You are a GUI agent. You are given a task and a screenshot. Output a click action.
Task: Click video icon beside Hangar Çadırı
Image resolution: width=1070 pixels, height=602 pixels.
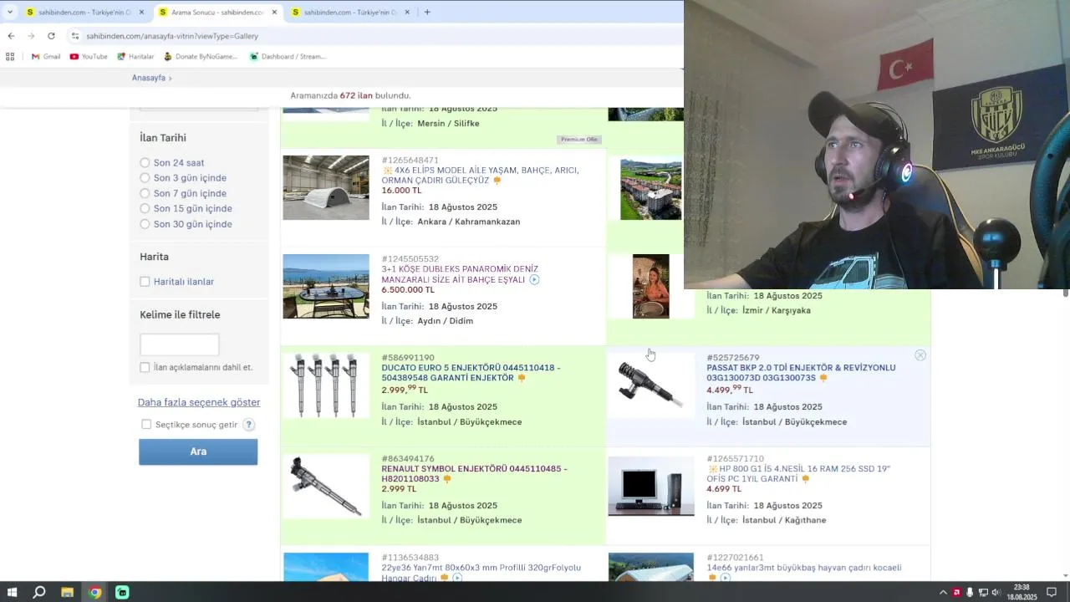pos(457,578)
